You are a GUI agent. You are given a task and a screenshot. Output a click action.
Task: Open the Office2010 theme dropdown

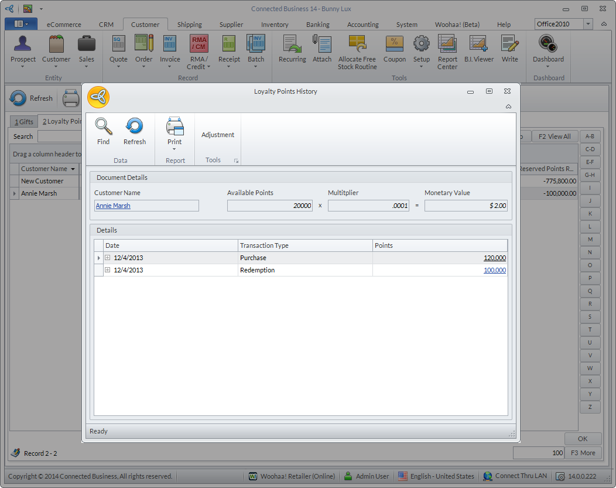(x=588, y=24)
